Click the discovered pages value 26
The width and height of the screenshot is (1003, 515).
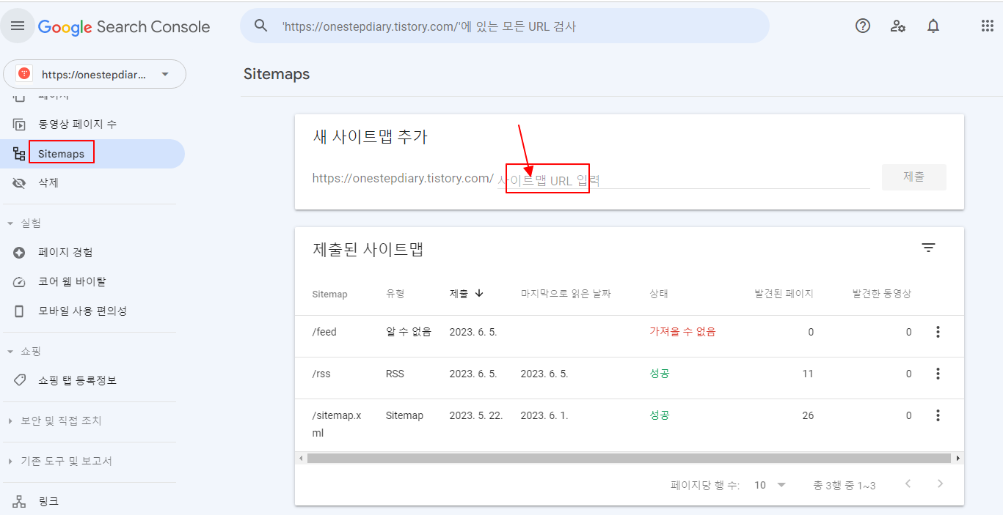tap(808, 415)
